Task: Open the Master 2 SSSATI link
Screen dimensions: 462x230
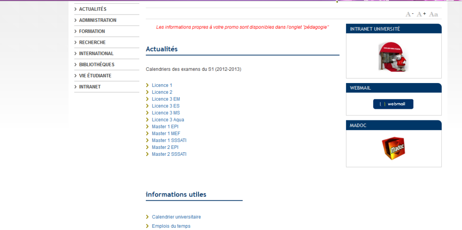Action: [x=169, y=155]
